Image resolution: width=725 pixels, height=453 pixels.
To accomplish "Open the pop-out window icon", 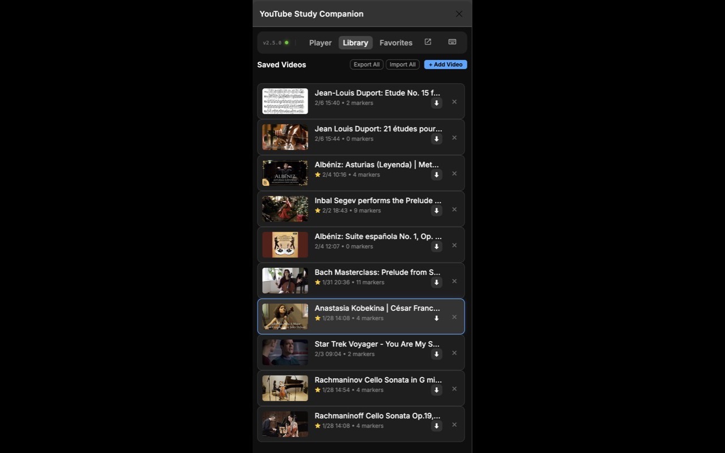I will (x=428, y=42).
